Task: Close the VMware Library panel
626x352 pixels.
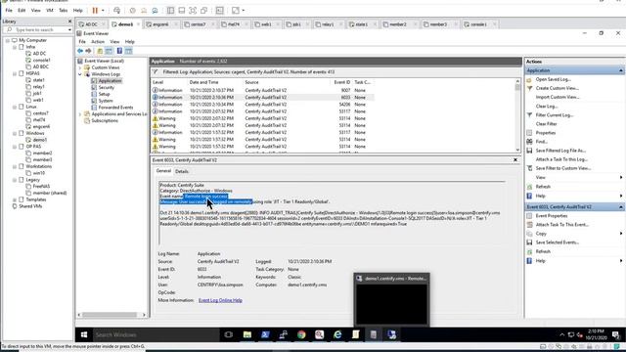Action: (69, 22)
